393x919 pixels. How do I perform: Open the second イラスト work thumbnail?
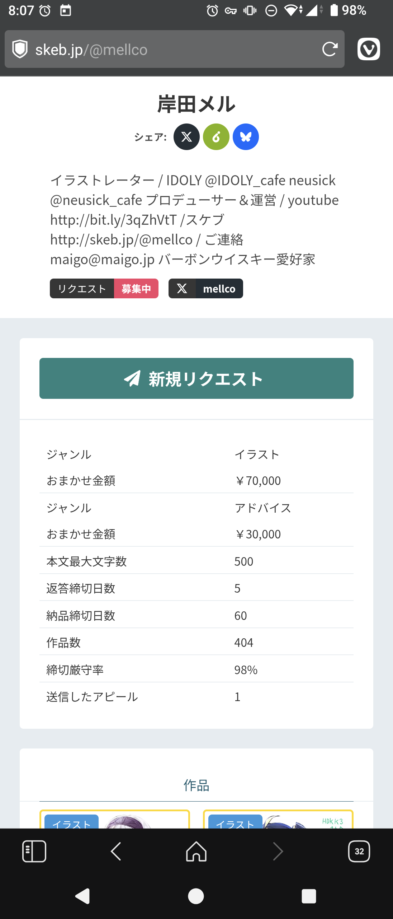278,820
